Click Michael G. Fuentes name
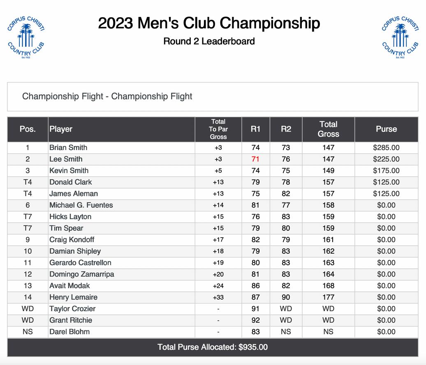426x365 pixels. coord(81,206)
